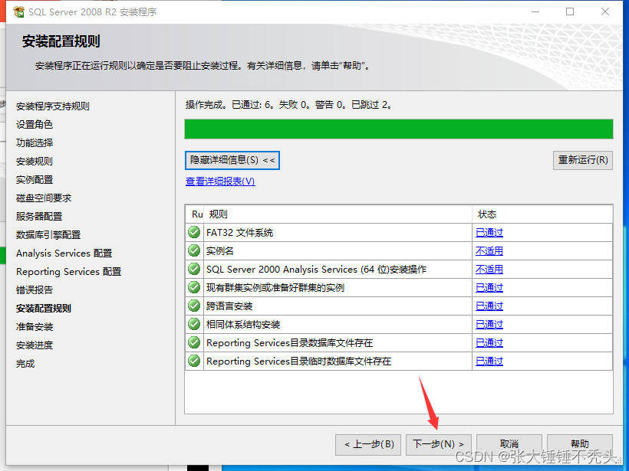The height and width of the screenshot is (471, 629).
Task: Rerun the rules with 重新运行(R) button
Action: (583, 160)
